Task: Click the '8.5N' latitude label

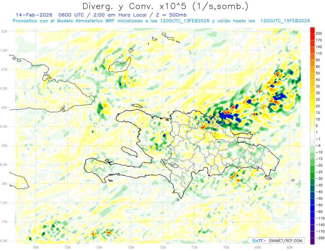Action: pyautogui.click(x=4, y=165)
